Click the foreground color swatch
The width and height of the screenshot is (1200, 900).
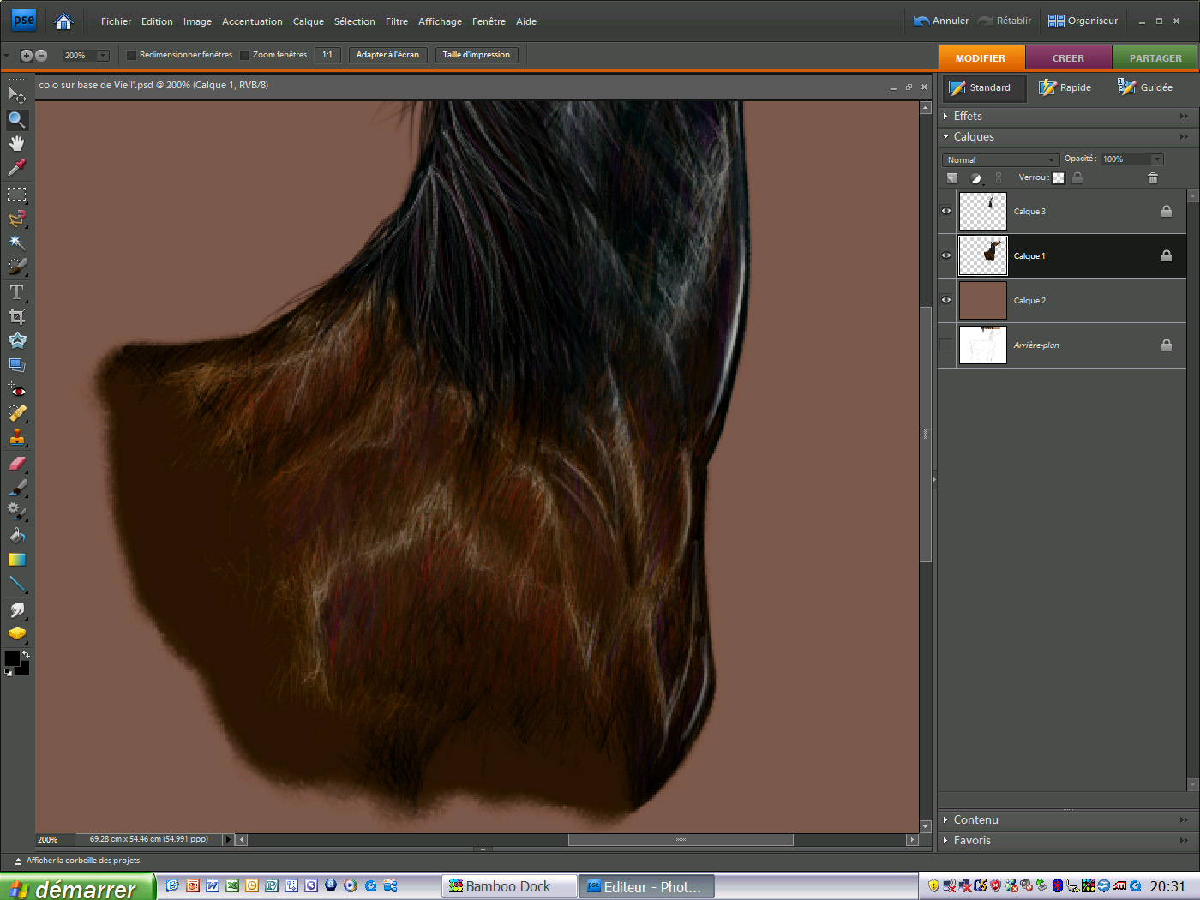(x=12, y=658)
